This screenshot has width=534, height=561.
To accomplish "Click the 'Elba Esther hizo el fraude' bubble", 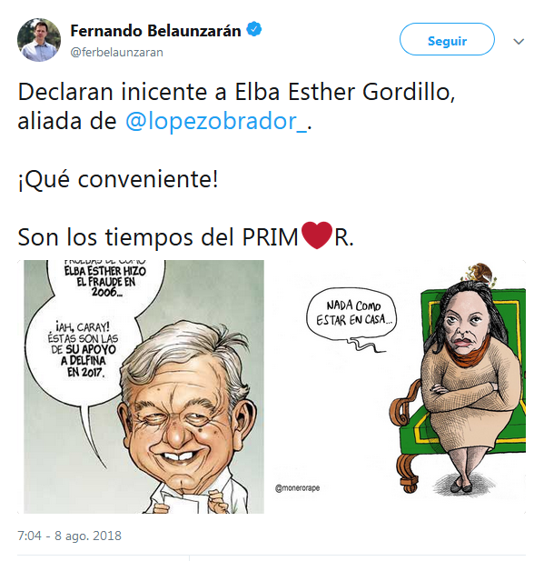I will pos(105,281).
